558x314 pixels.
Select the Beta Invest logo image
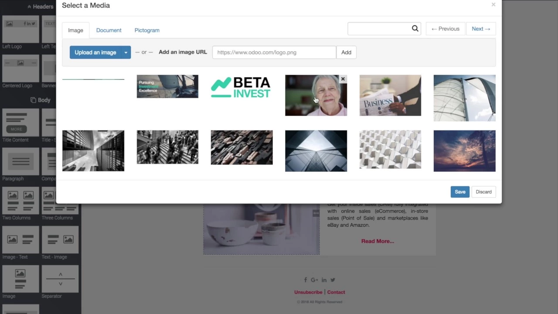pos(242,87)
